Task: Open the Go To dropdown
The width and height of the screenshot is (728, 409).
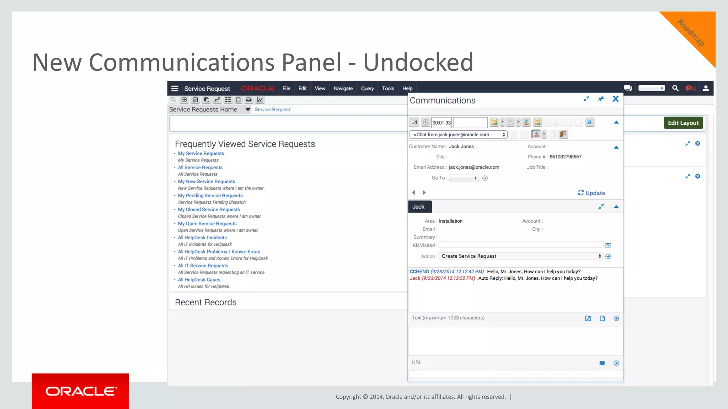Action: click(464, 178)
